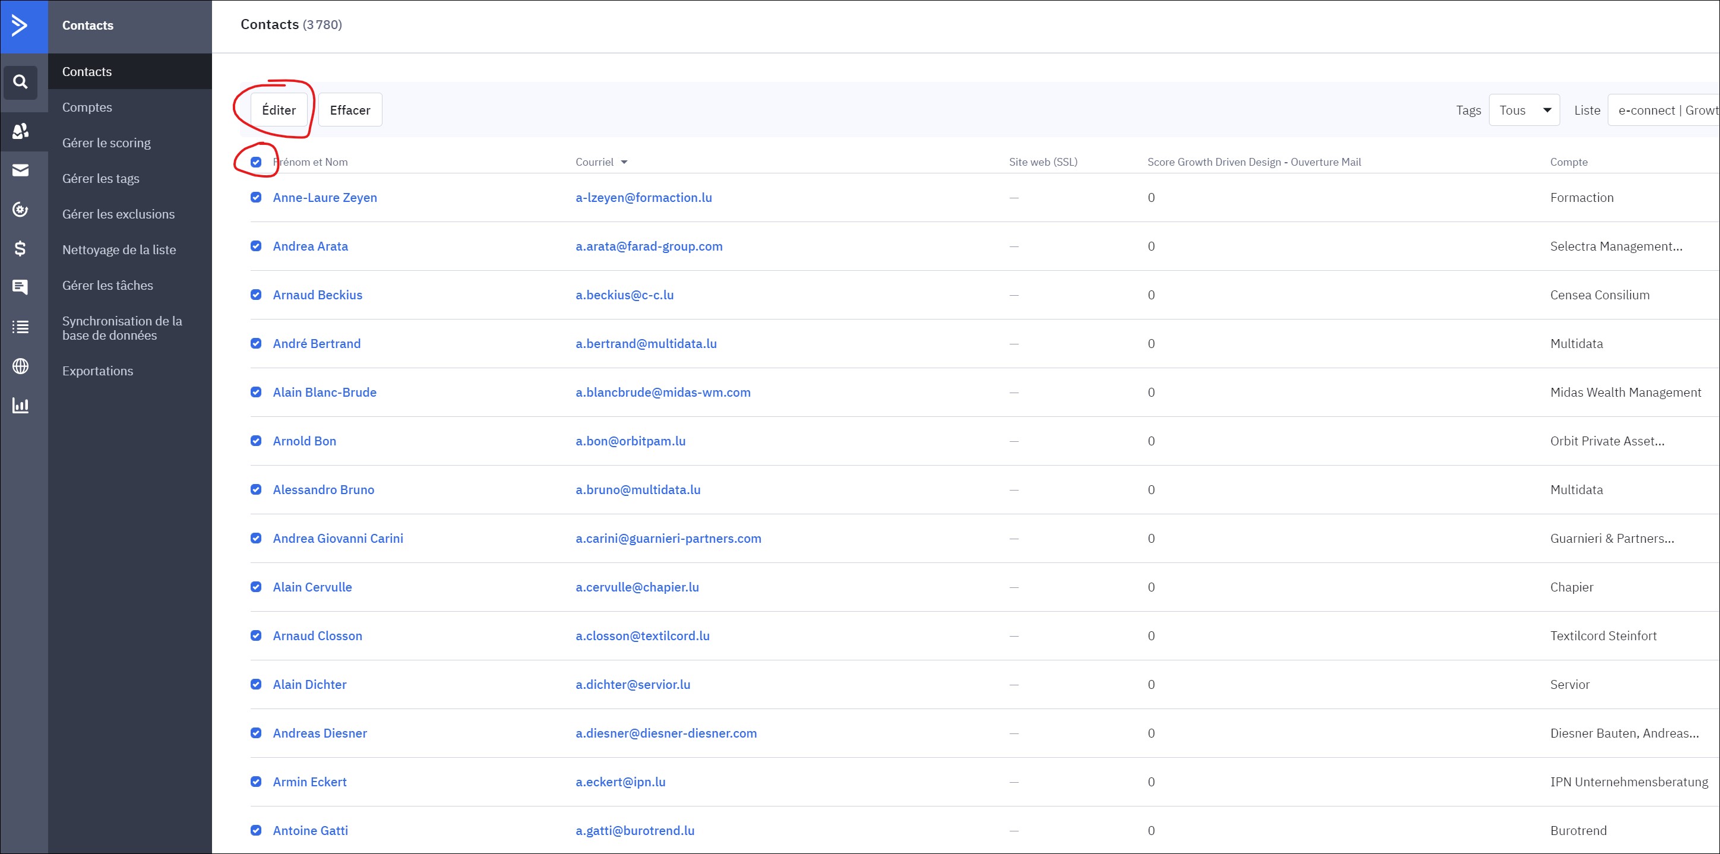The image size is (1720, 854).
Task: Uncheck Andrea Arata's checkbox
Action: click(256, 246)
